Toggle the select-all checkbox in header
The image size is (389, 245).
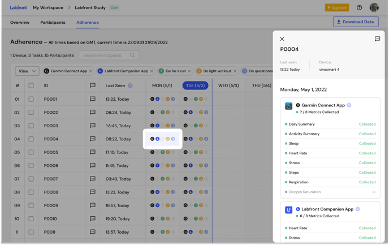31,85
